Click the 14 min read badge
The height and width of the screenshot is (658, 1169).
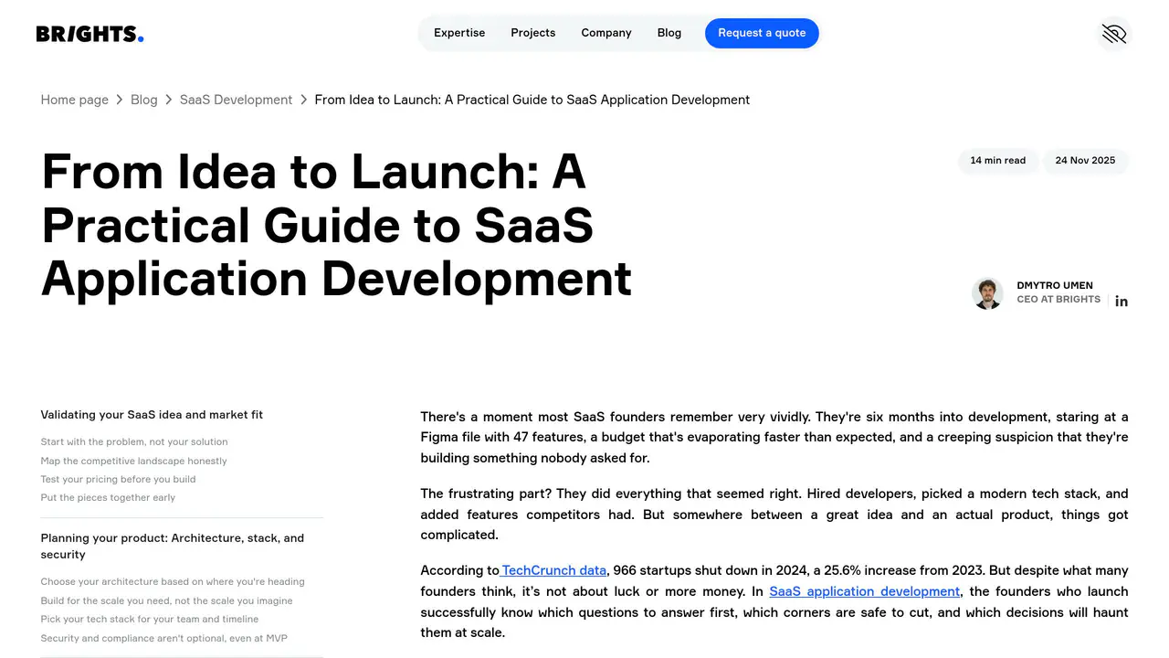click(x=997, y=161)
